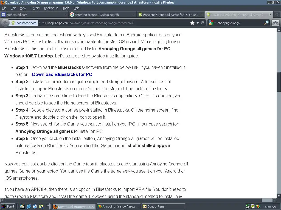Open the Tools menu
The width and height of the screenshot is (281, 210).
click(66, 8)
